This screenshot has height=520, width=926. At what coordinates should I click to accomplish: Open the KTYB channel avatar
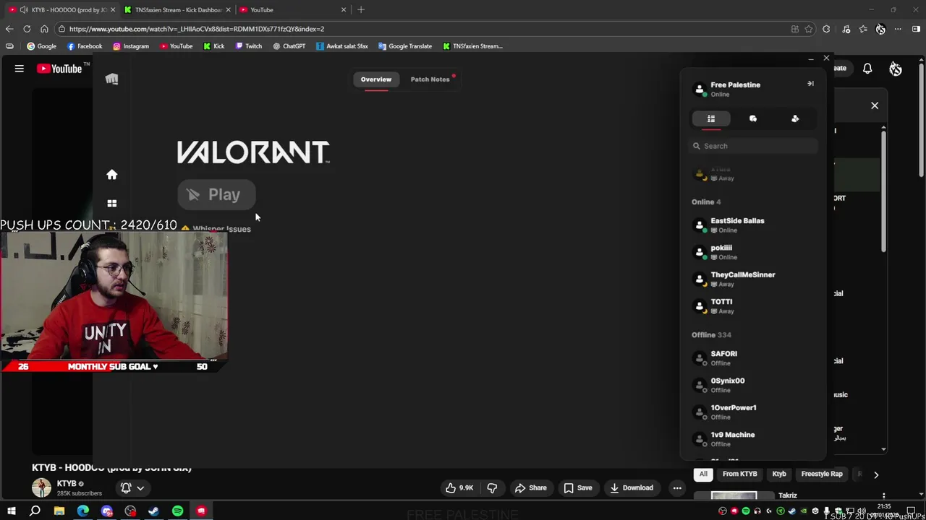(42, 487)
